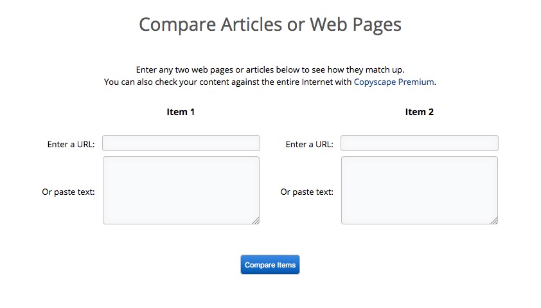Click Item 1 'Enter a URL:' label

tap(71, 144)
